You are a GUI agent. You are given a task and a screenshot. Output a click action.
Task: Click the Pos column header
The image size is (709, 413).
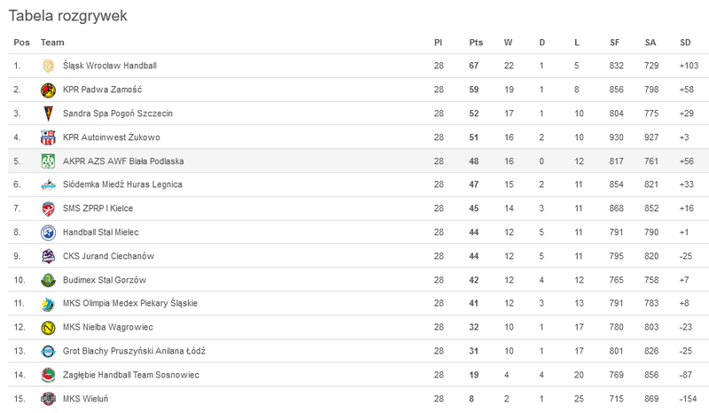(x=21, y=43)
